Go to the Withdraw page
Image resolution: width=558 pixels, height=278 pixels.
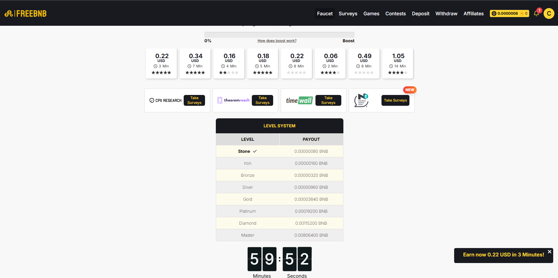click(446, 13)
